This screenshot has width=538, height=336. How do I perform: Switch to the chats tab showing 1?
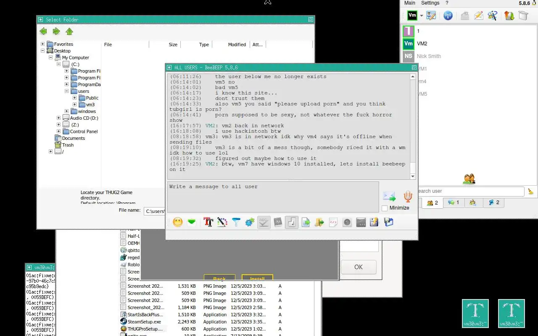(454, 202)
